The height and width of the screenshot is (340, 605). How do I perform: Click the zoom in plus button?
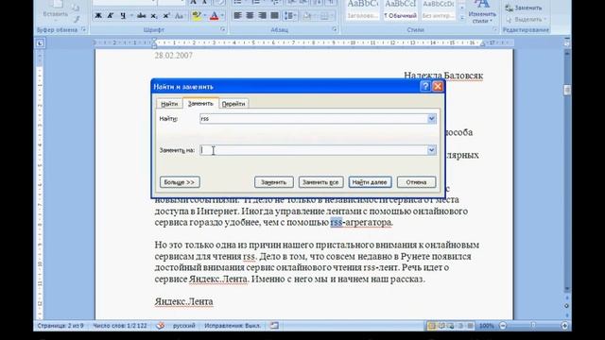pos(564,326)
